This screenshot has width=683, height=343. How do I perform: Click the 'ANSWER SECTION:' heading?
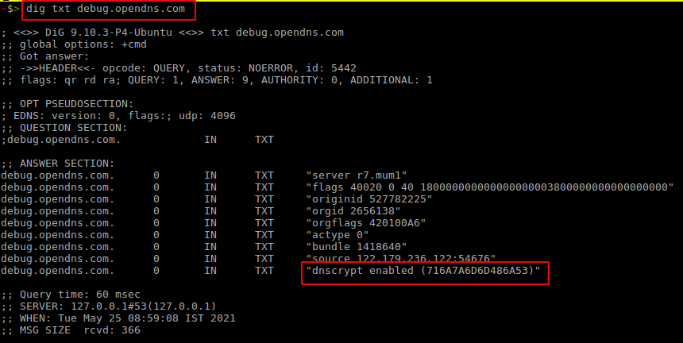tap(57, 164)
